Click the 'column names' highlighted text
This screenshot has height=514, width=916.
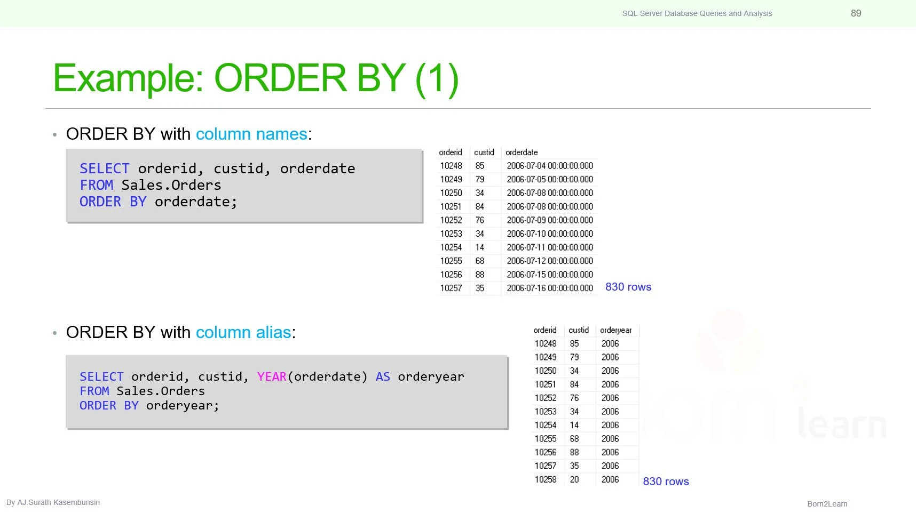pyautogui.click(x=251, y=134)
